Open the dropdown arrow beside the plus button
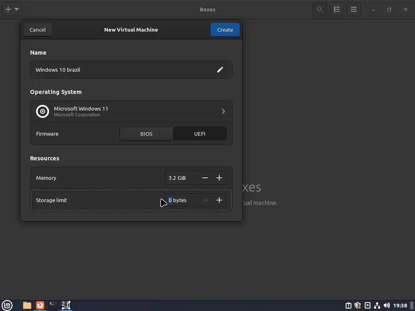Viewport: 415px width, 311px height. point(17,9)
